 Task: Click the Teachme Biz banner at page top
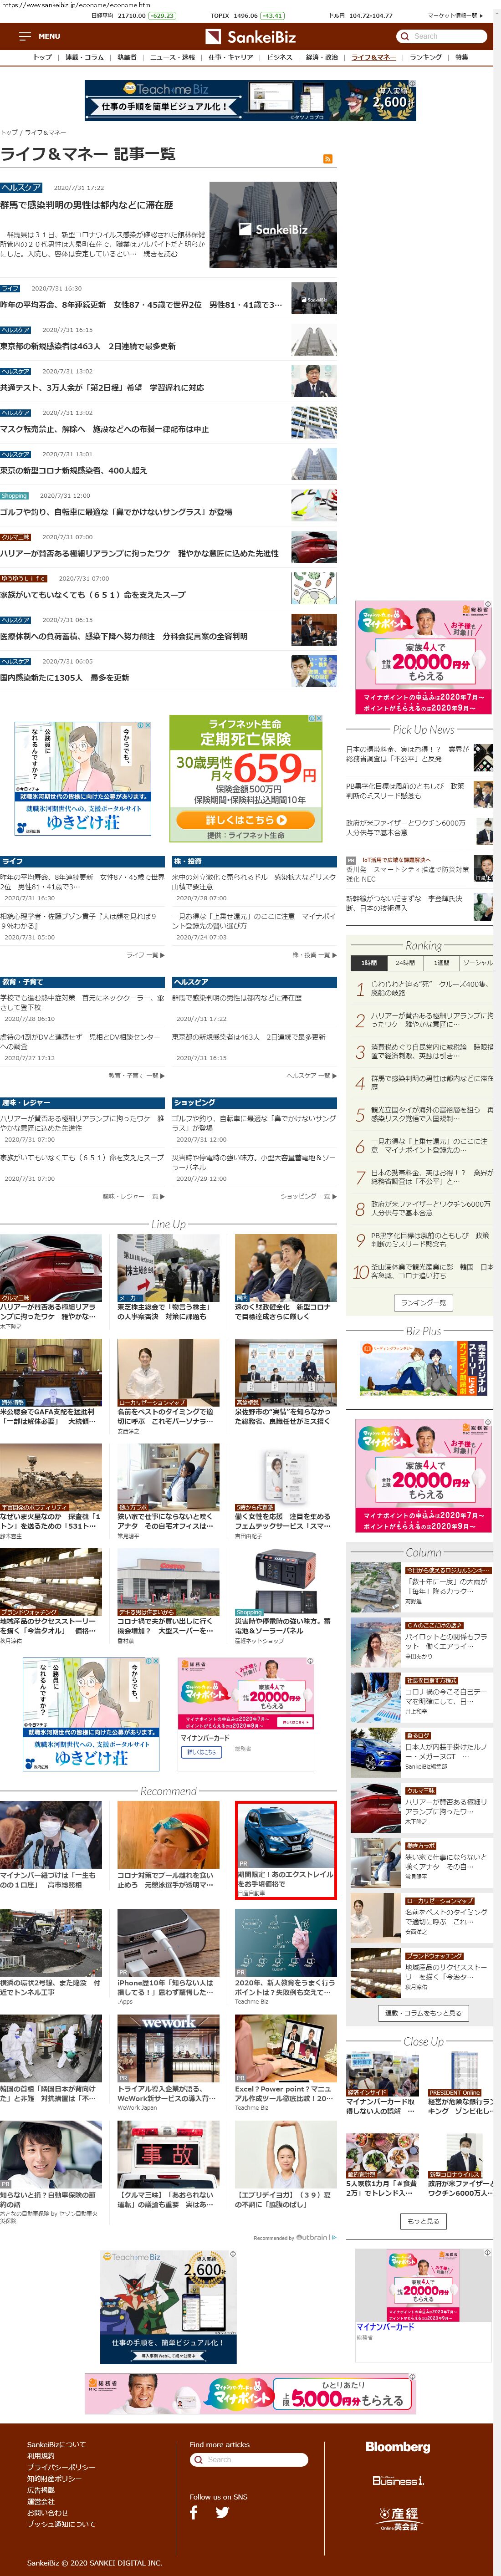point(249,101)
